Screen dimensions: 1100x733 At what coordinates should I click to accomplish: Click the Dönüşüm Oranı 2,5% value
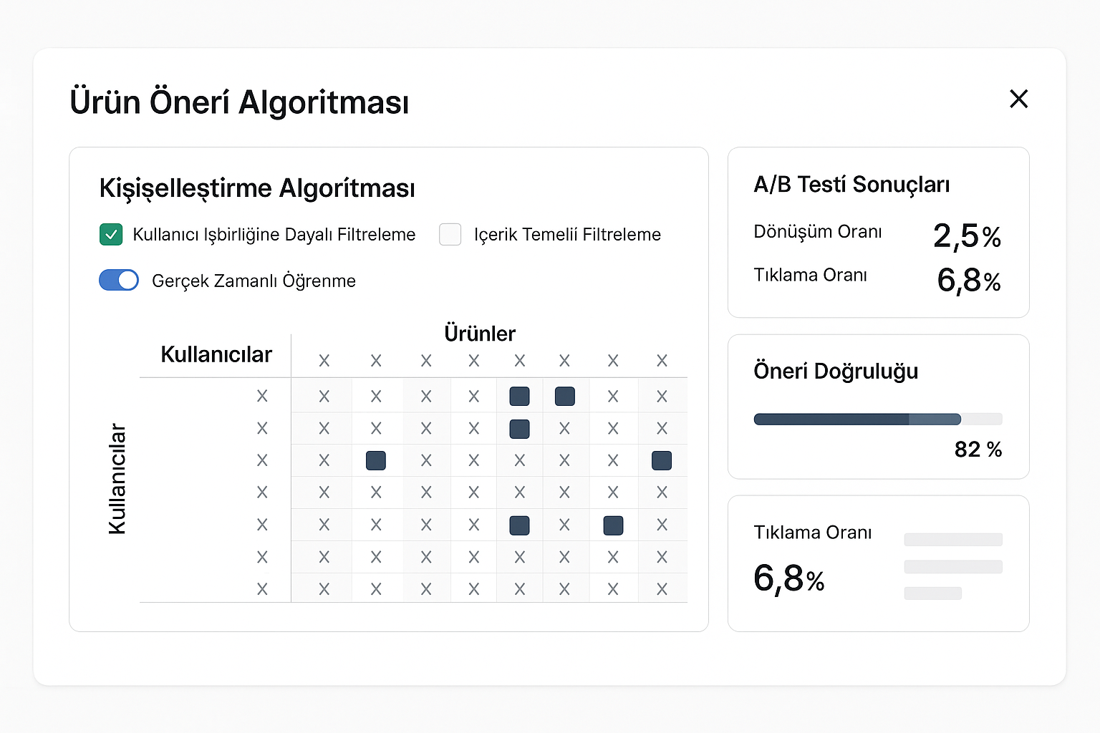pyautogui.click(x=967, y=236)
